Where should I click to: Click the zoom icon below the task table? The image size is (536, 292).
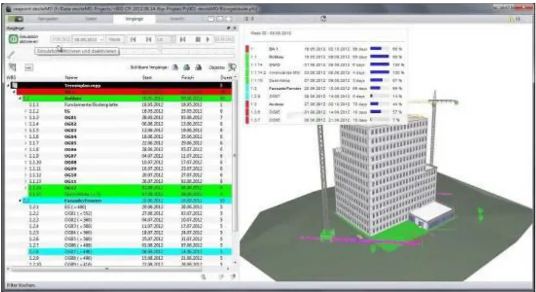point(203,277)
